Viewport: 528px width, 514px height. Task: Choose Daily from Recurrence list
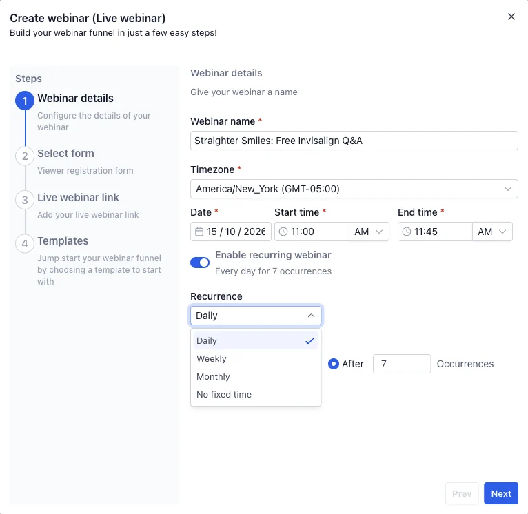[x=256, y=340]
